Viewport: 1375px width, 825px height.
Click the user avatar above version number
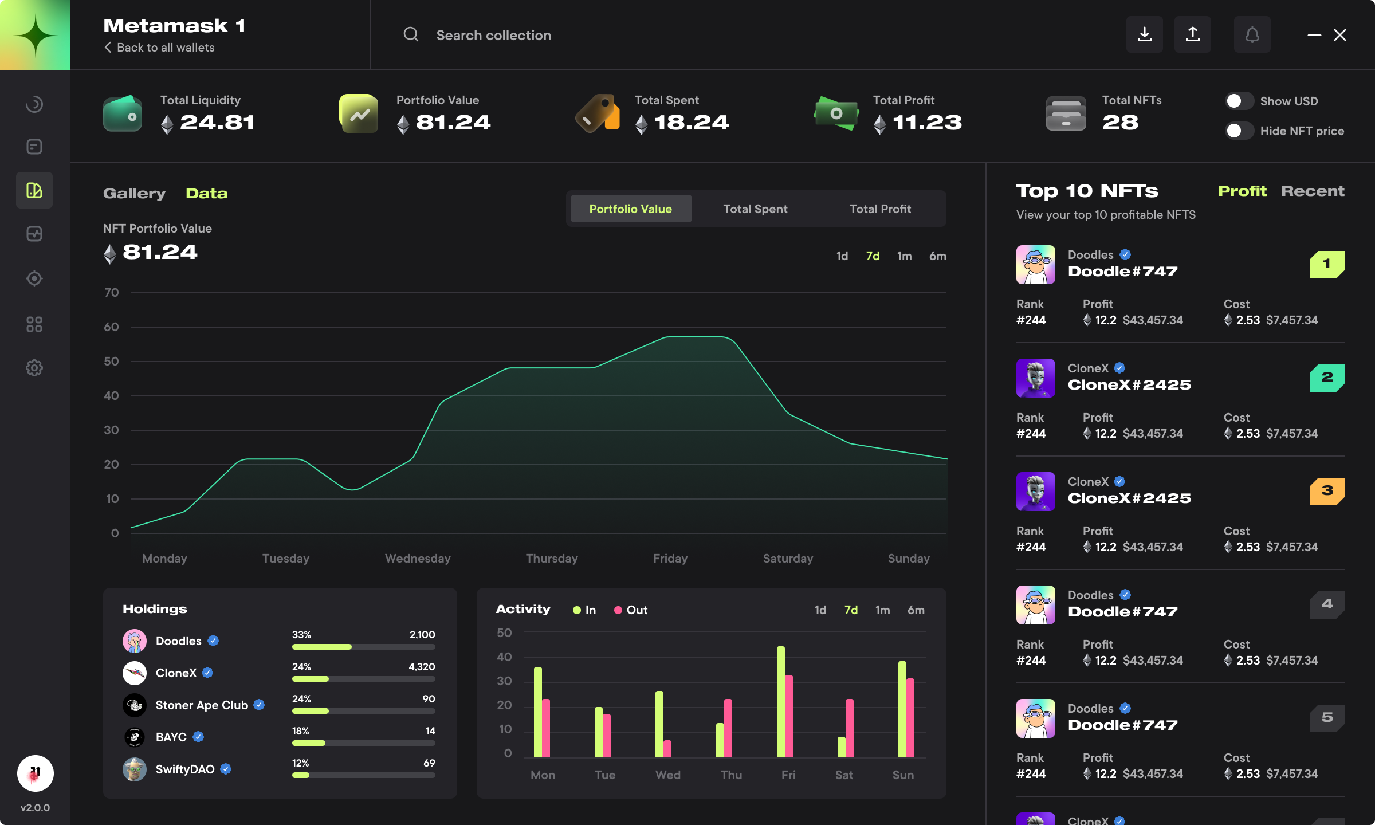[x=35, y=773]
